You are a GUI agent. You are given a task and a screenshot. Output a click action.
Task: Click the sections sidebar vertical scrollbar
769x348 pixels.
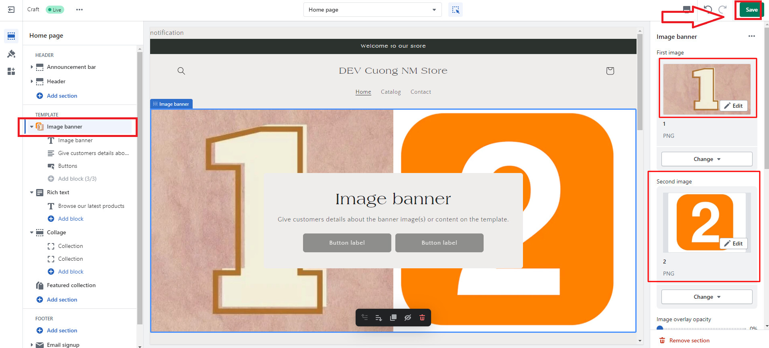[140, 188]
